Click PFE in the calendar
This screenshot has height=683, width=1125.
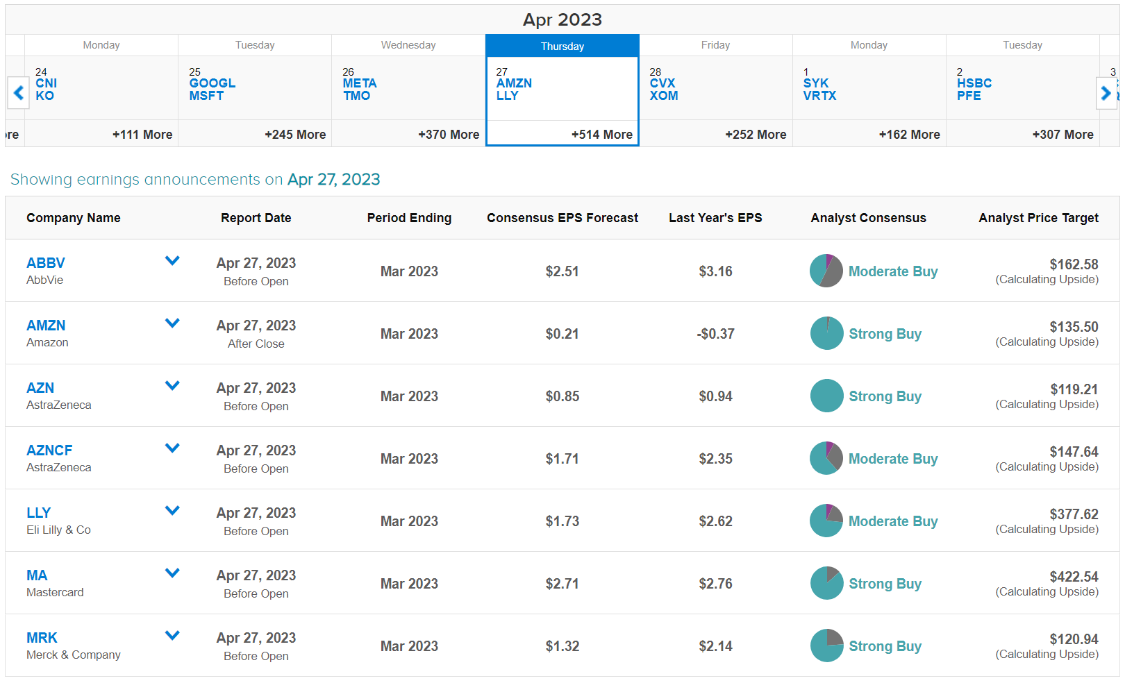click(969, 96)
